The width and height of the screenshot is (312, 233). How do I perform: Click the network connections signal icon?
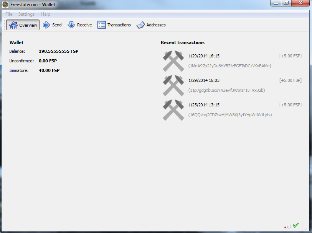click(x=287, y=226)
